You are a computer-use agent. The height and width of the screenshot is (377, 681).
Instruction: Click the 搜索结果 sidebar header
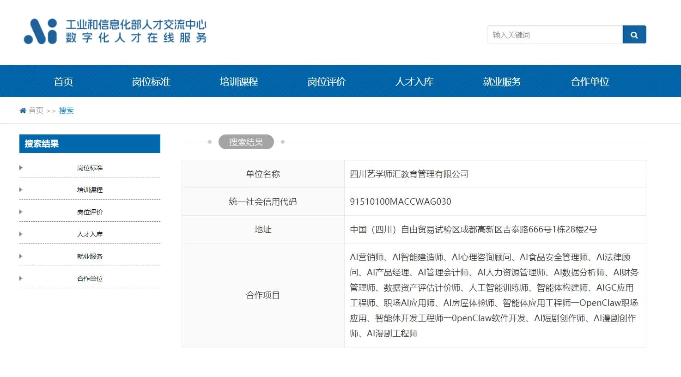(x=90, y=144)
